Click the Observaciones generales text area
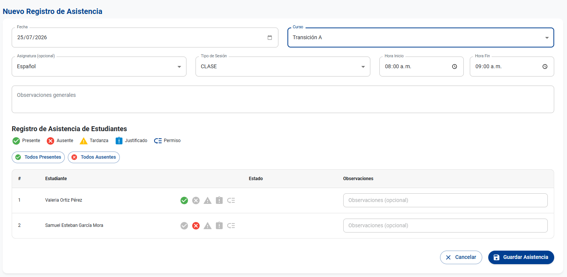 click(283, 99)
